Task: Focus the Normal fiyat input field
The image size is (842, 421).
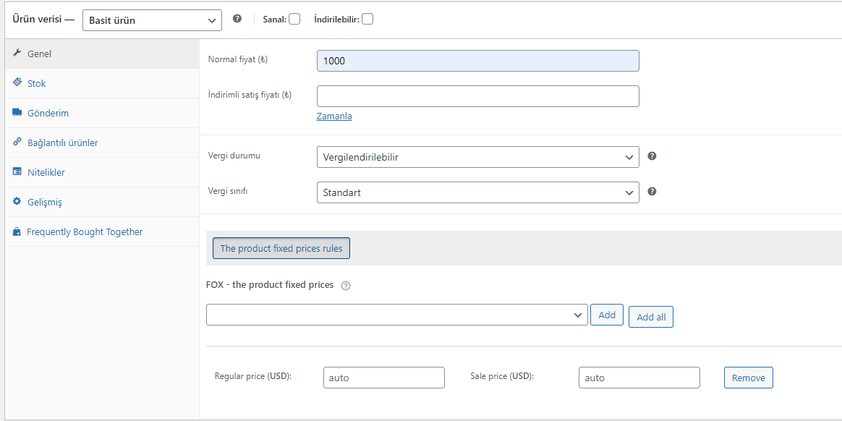Action: point(478,61)
